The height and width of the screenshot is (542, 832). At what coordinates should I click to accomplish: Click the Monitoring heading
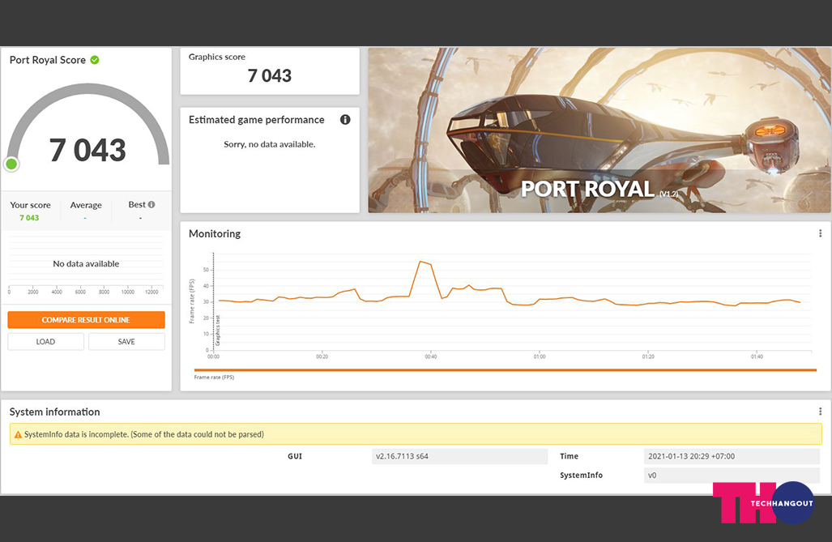[x=215, y=233]
